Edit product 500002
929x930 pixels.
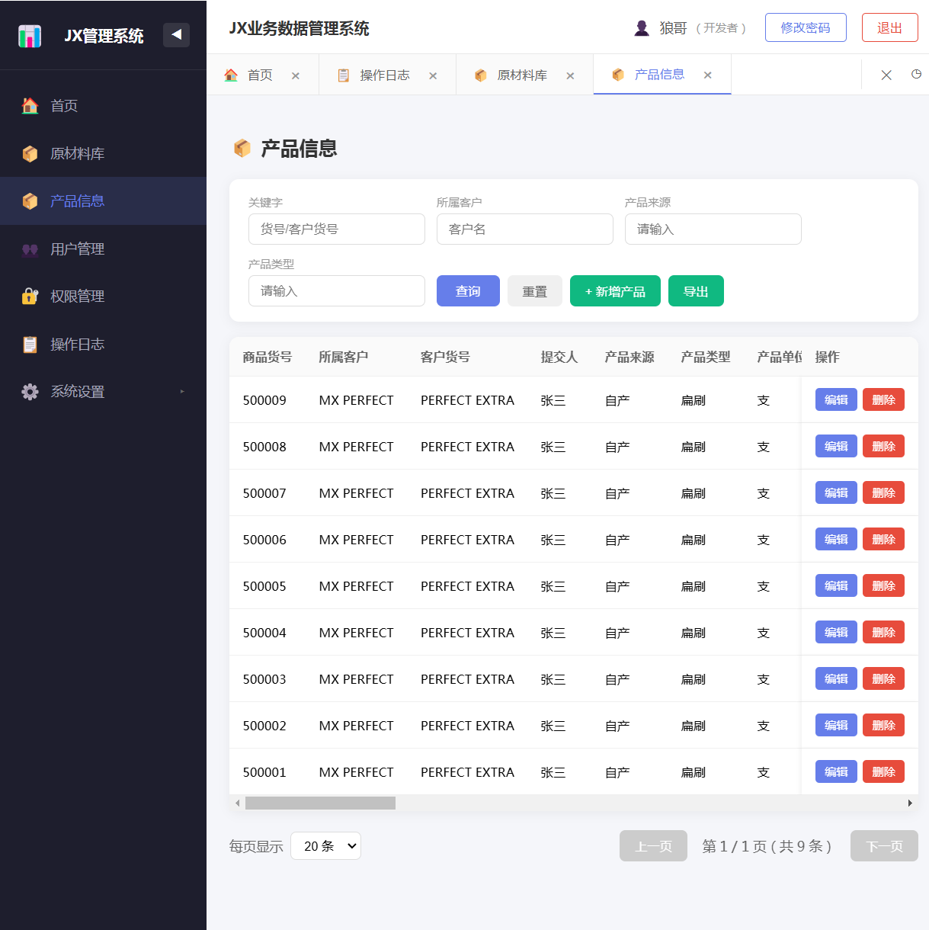click(836, 725)
